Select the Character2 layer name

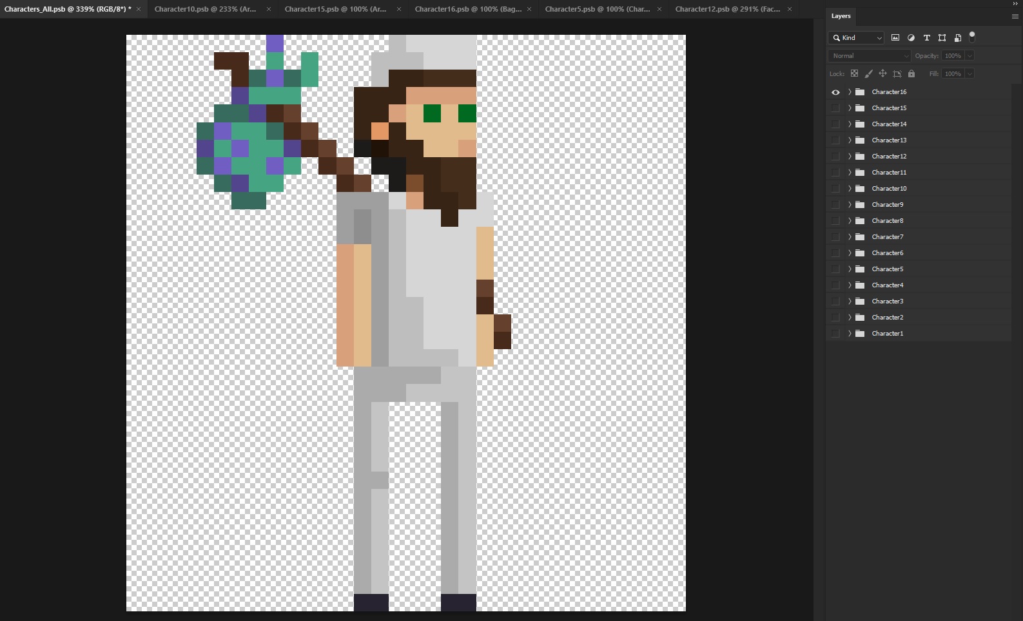click(888, 318)
